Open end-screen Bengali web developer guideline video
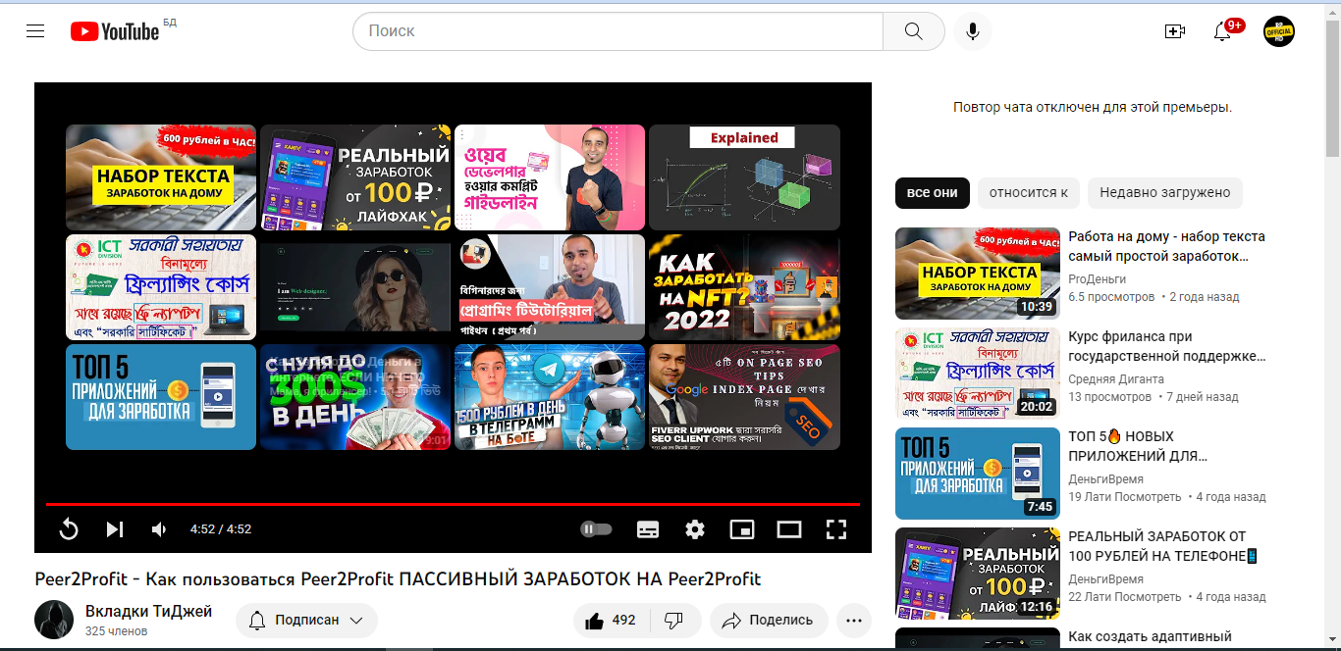1341x651 pixels. click(550, 177)
